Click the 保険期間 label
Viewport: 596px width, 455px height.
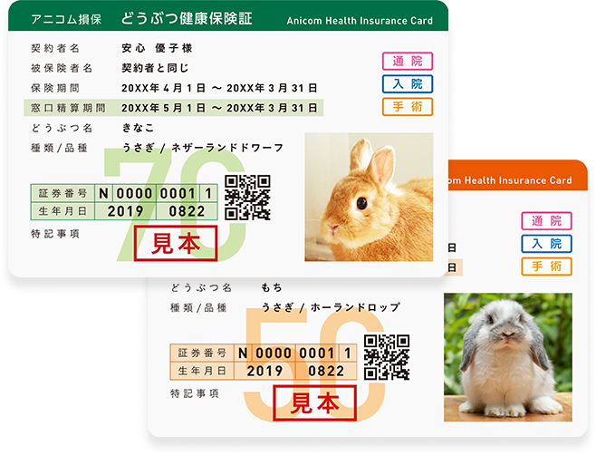(55, 88)
